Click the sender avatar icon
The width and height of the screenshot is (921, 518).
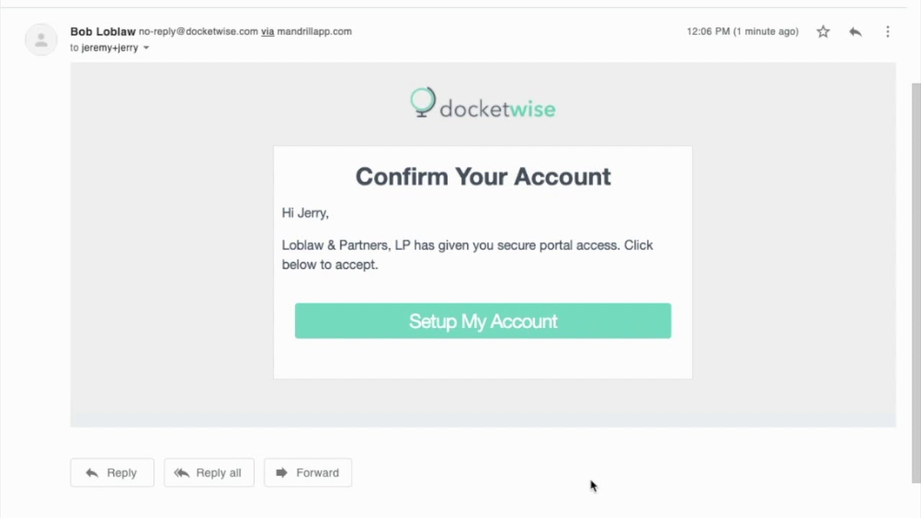click(41, 40)
